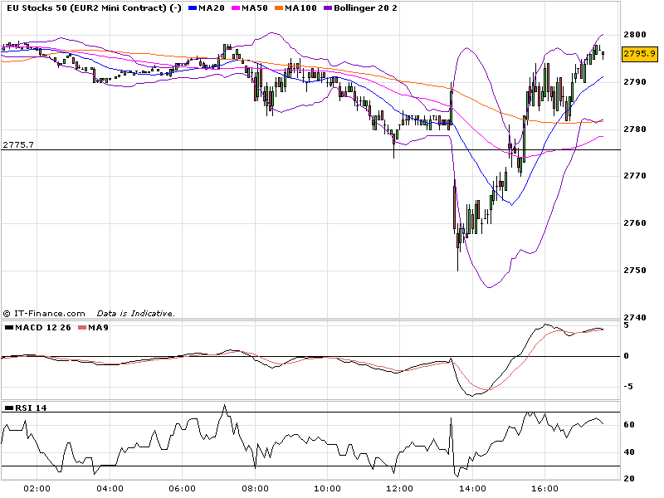Image resolution: width=664 pixels, height=498 pixels.
Task: Click the 2800 price axis value
Action: 635,35
